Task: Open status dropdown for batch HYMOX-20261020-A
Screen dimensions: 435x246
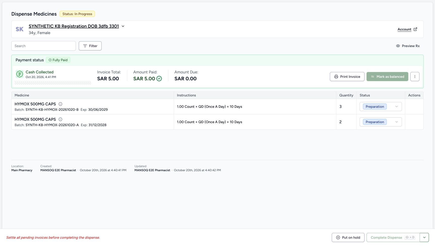Action: pyautogui.click(x=381, y=122)
